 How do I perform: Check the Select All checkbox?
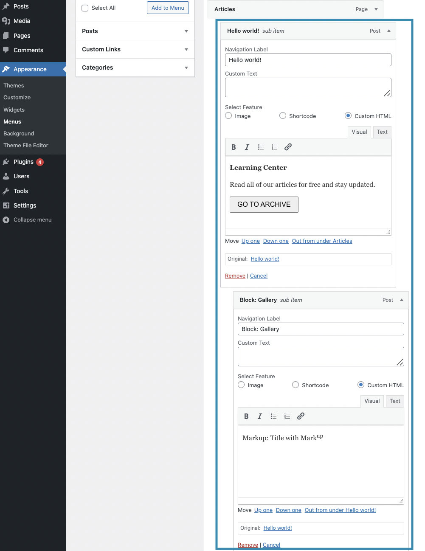(85, 8)
